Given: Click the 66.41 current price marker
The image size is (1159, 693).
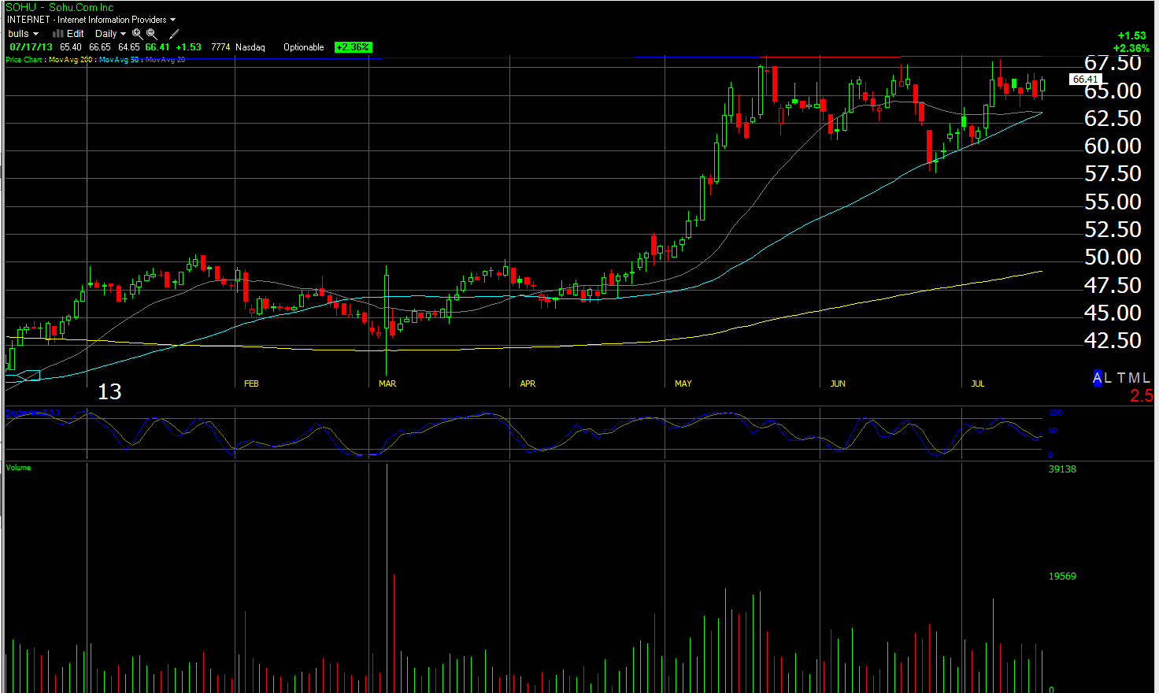Looking at the screenshot, I should tap(1085, 80).
